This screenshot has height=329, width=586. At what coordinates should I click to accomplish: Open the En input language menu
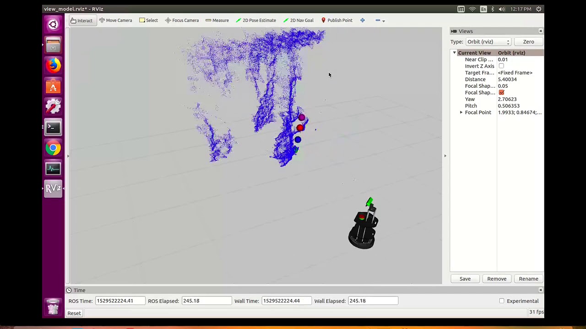coord(483,9)
